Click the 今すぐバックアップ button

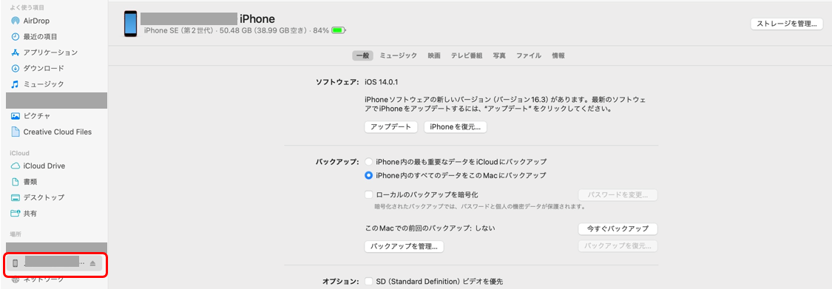[x=618, y=228]
